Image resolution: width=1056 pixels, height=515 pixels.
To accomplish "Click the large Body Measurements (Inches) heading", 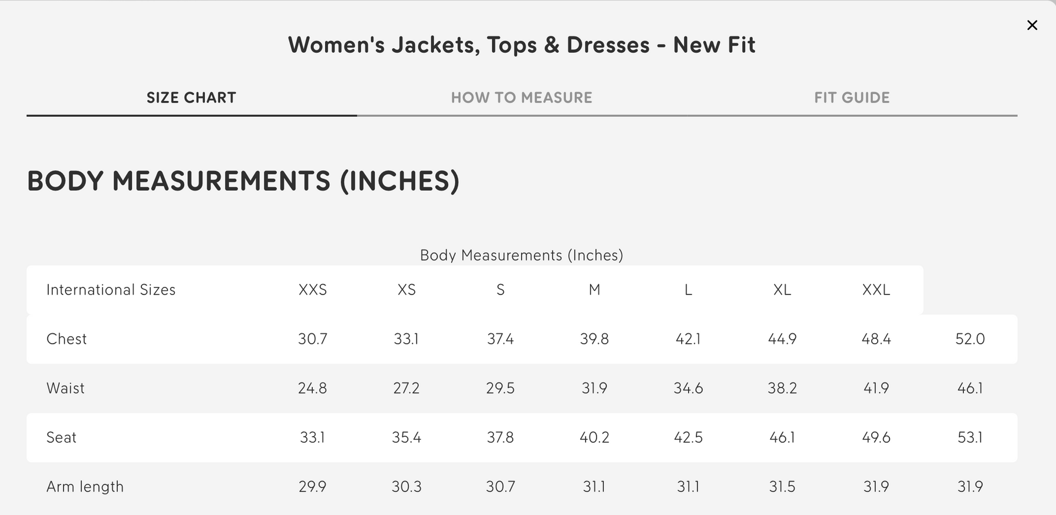I will pos(243,181).
